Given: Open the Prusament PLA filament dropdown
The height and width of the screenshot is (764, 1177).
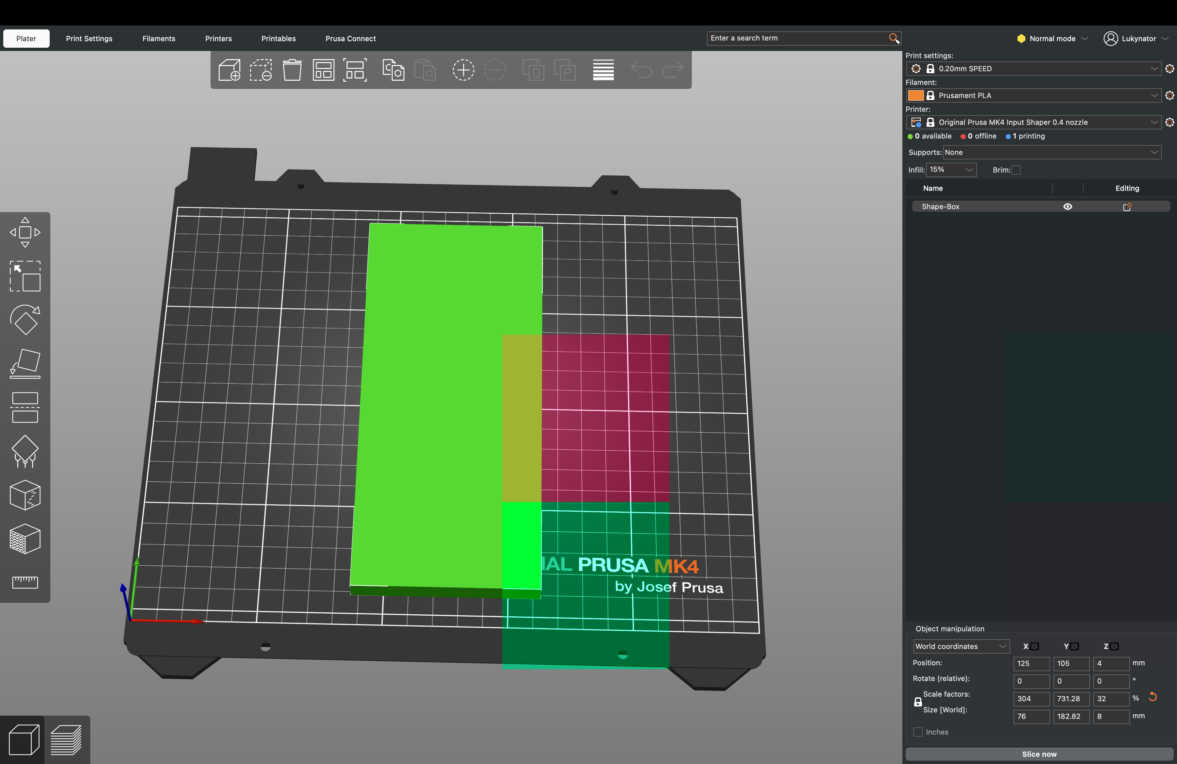Looking at the screenshot, I should coord(1033,95).
